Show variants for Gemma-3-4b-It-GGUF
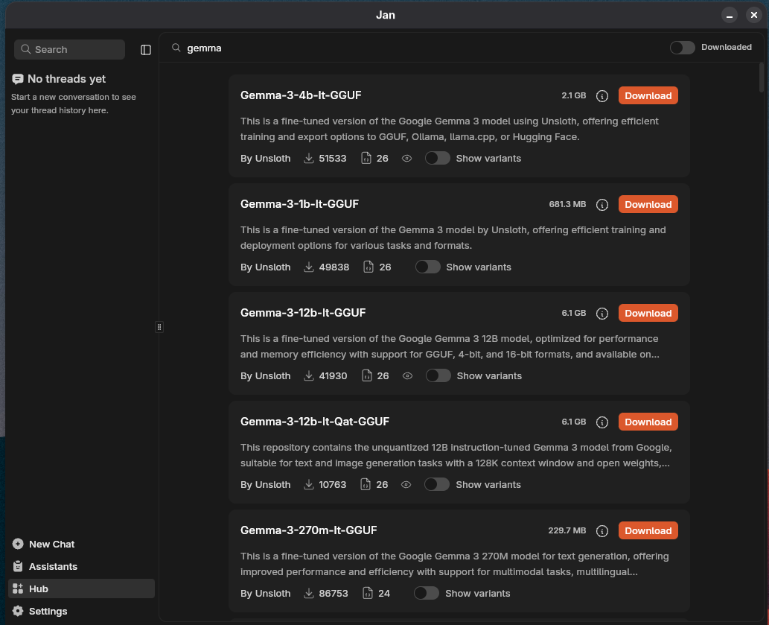Viewport: 769px width, 625px height. pos(438,159)
